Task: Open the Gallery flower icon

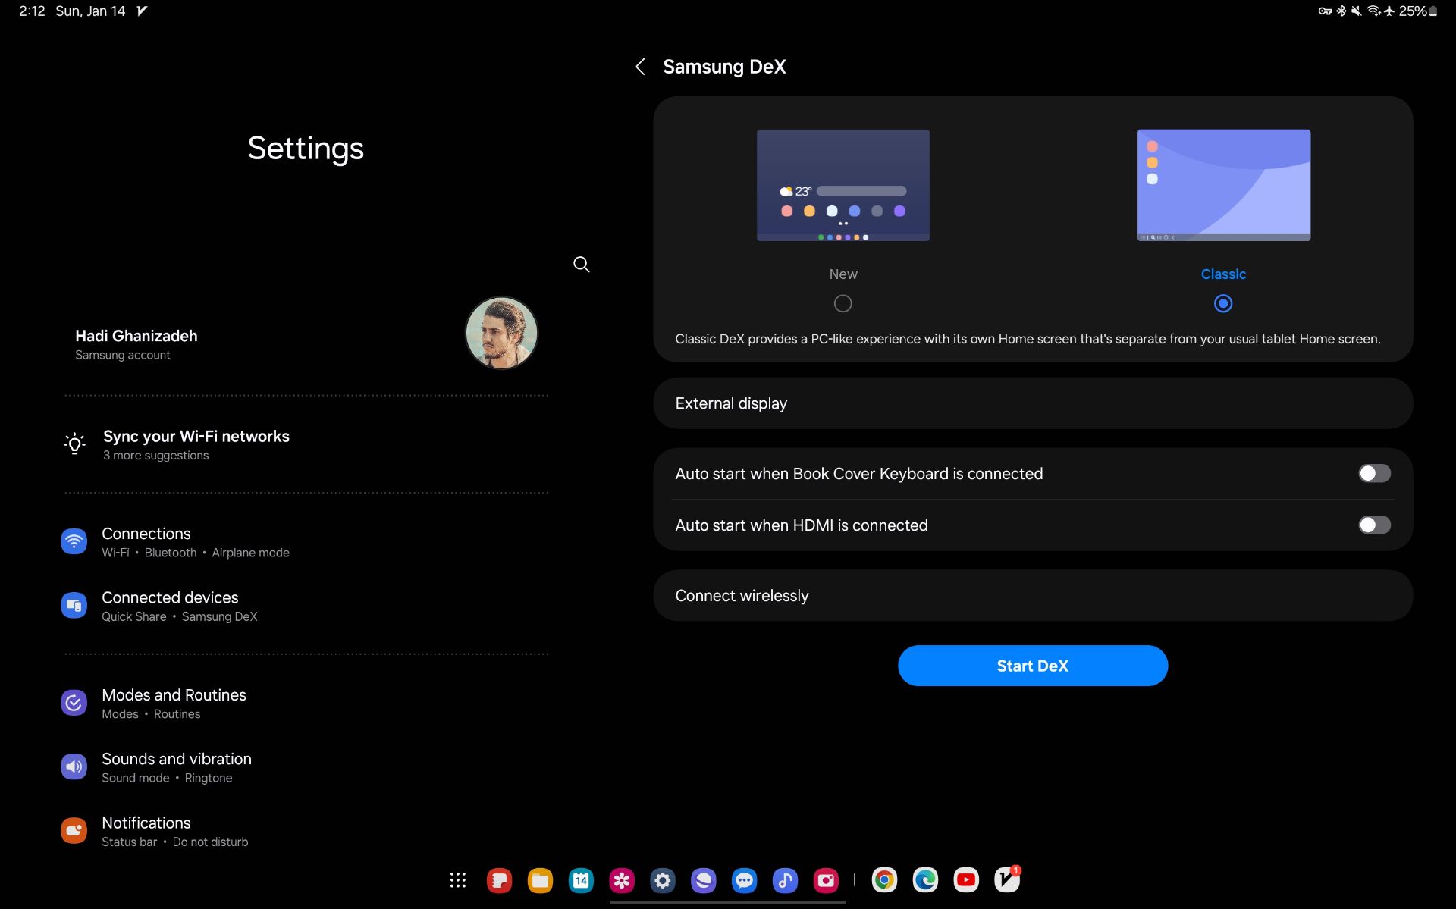Action: (622, 879)
